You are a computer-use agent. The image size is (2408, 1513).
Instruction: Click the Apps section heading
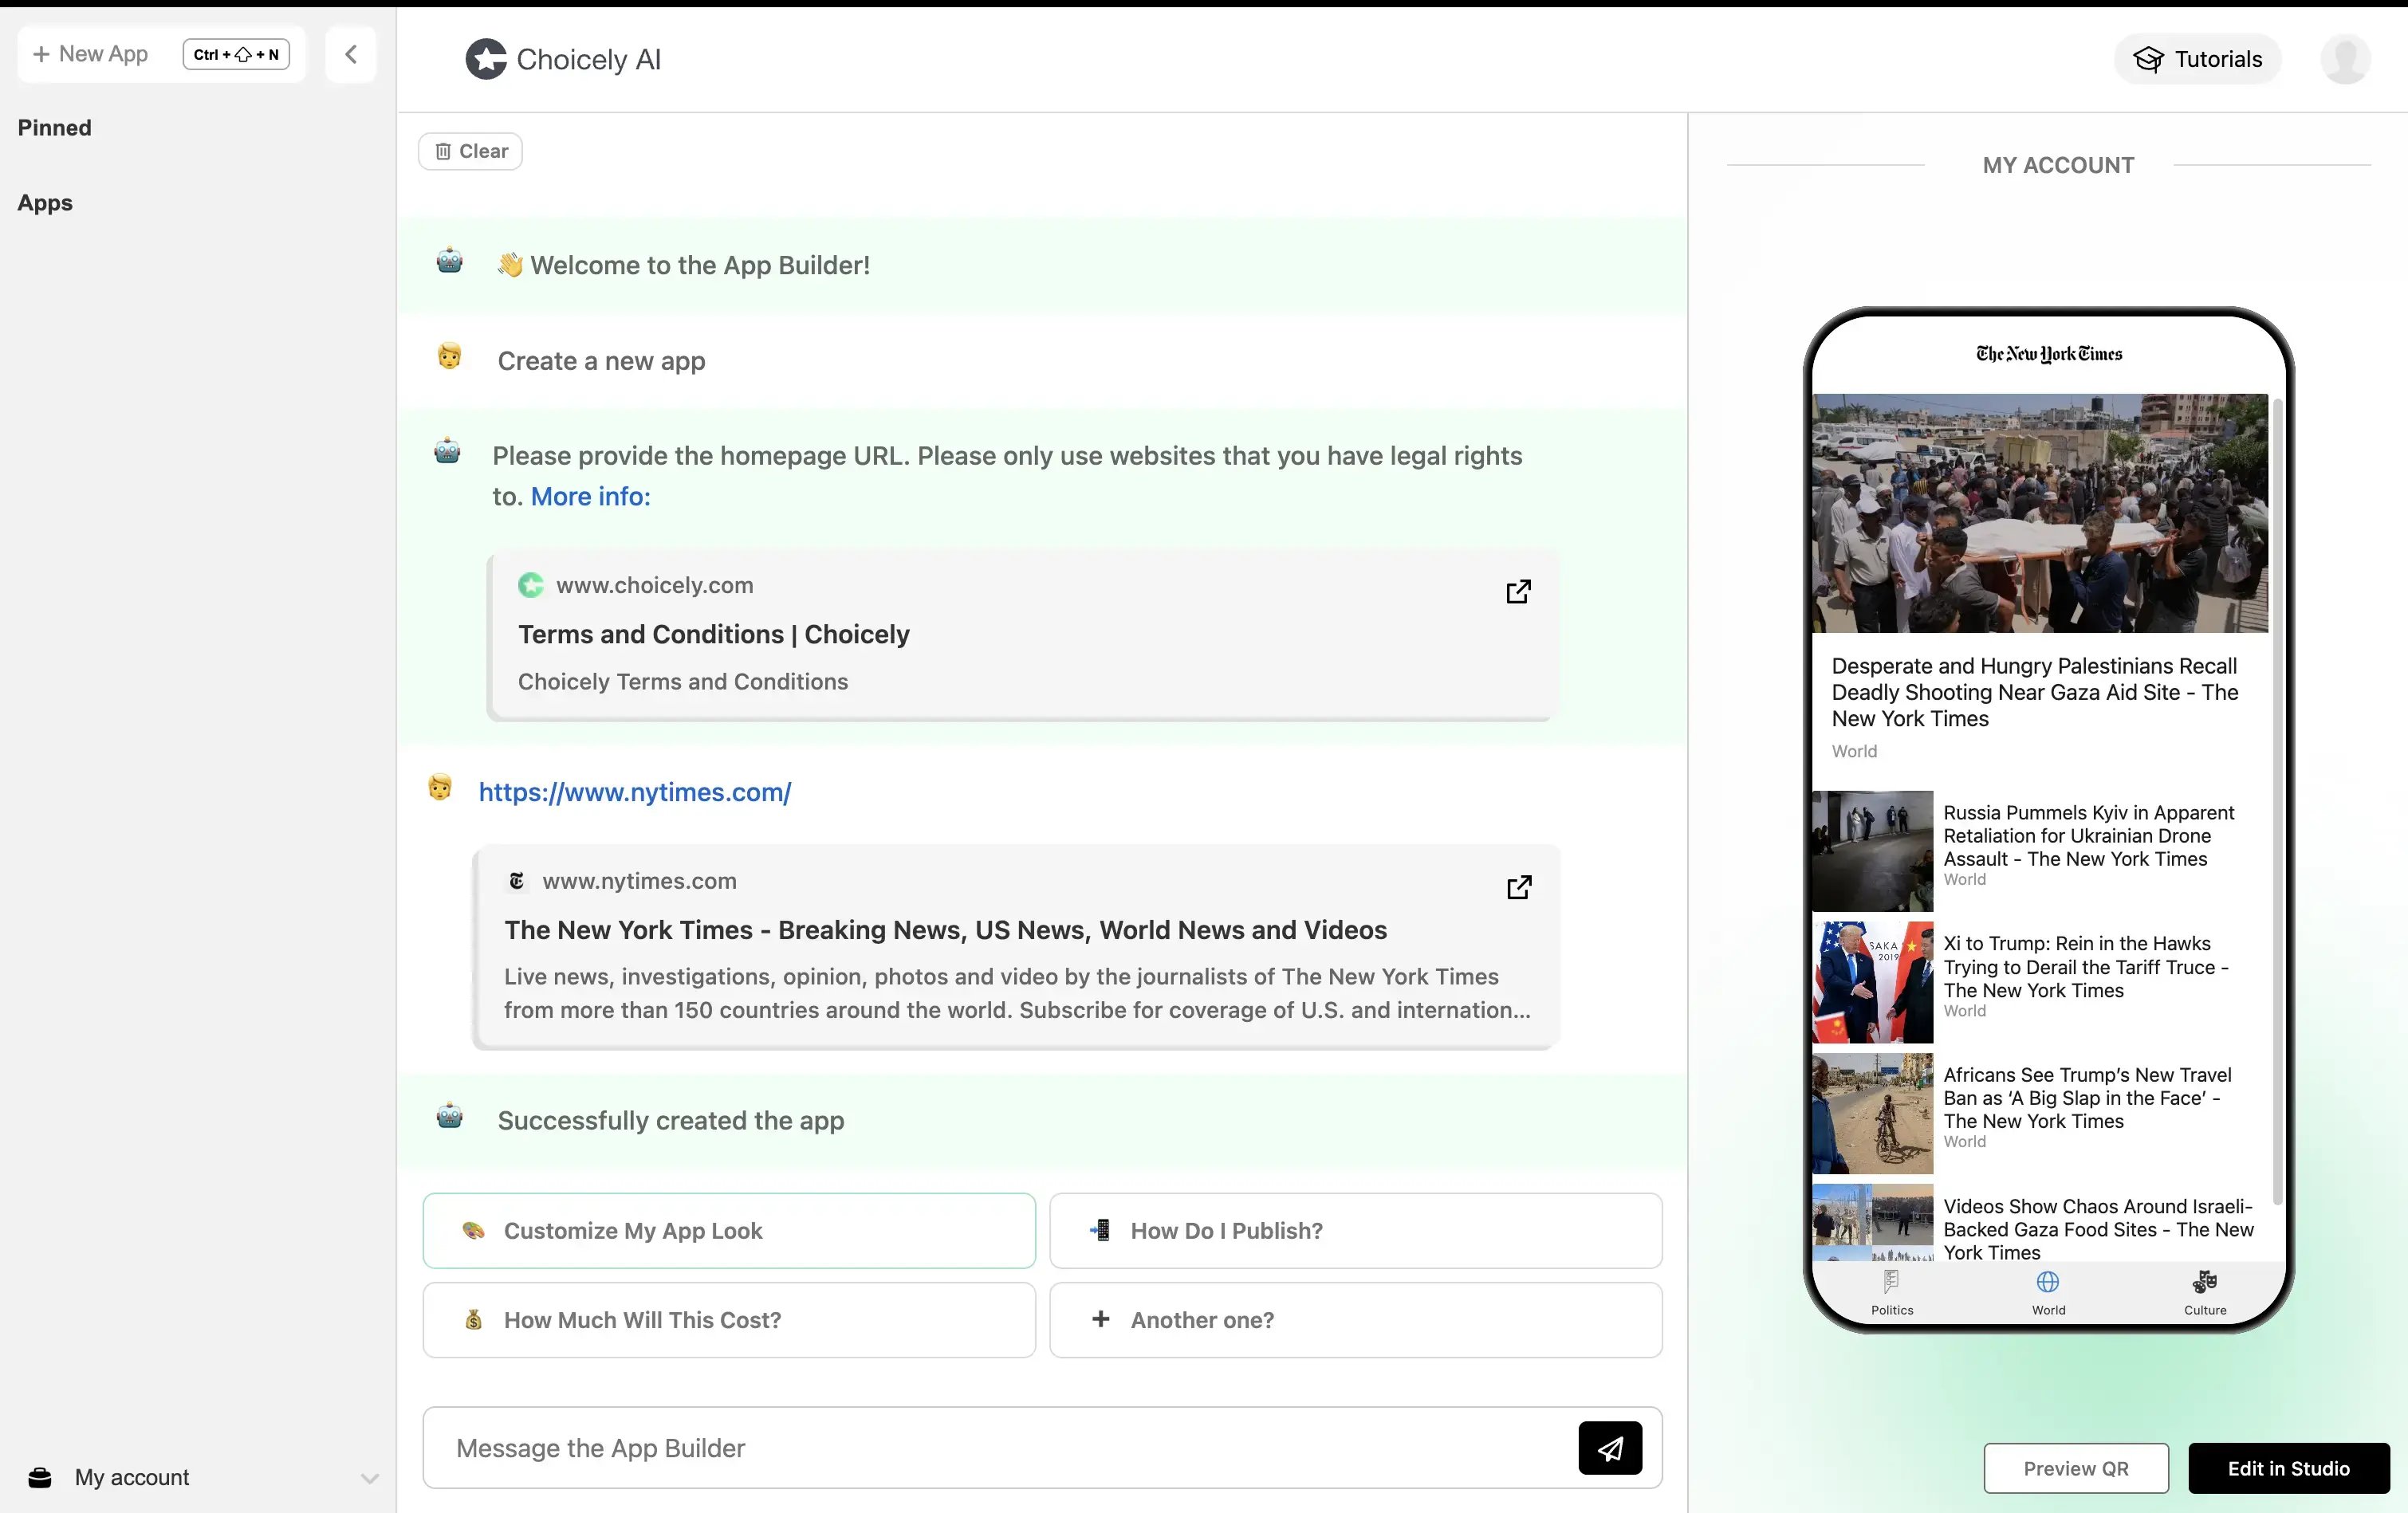pyautogui.click(x=45, y=203)
